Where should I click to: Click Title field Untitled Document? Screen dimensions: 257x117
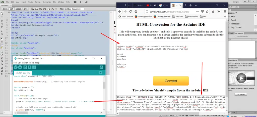tap(74, 9)
